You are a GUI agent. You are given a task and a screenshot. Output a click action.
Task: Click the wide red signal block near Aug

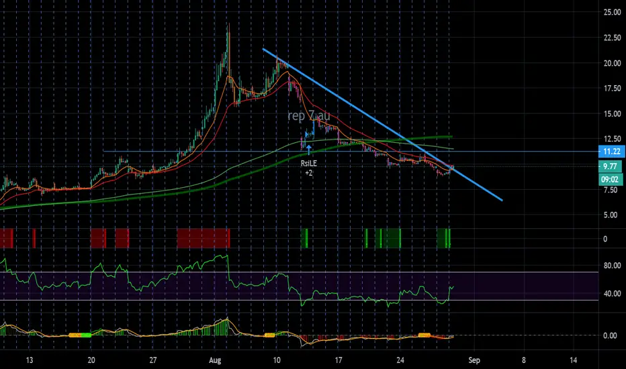[204, 238]
